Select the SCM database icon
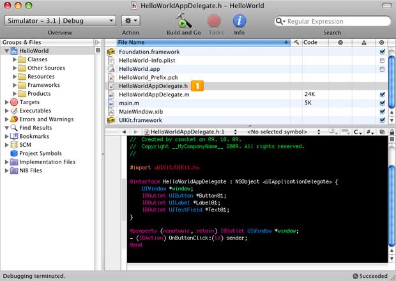Screen dimensions: 396x281 pos(14,145)
